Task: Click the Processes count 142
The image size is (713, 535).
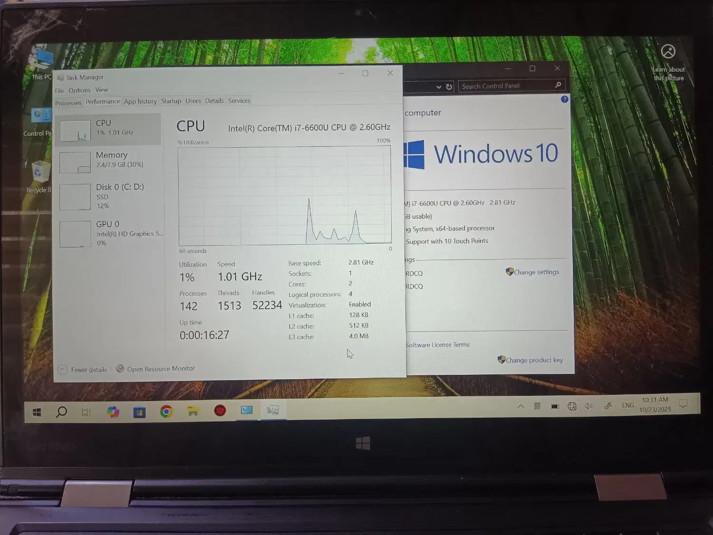Action: click(x=189, y=306)
